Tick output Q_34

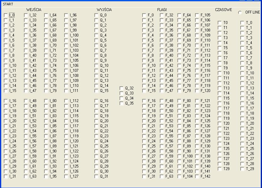point(121,98)
